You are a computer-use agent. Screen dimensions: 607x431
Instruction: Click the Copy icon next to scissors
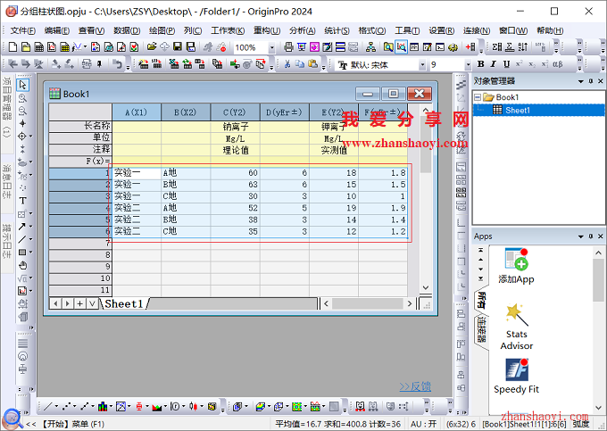point(300,64)
